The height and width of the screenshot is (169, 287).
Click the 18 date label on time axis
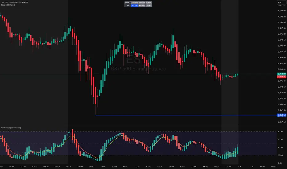pos(239,167)
